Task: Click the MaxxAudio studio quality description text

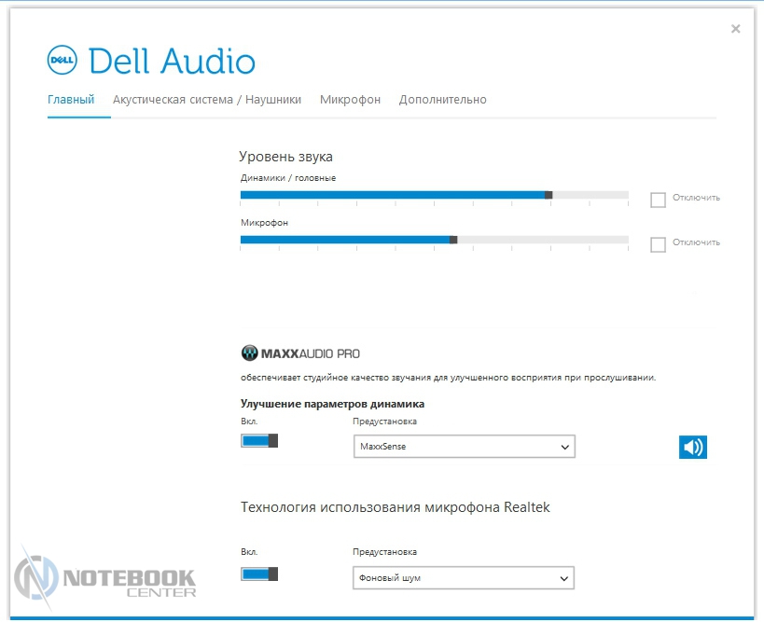Action: tap(449, 378)
